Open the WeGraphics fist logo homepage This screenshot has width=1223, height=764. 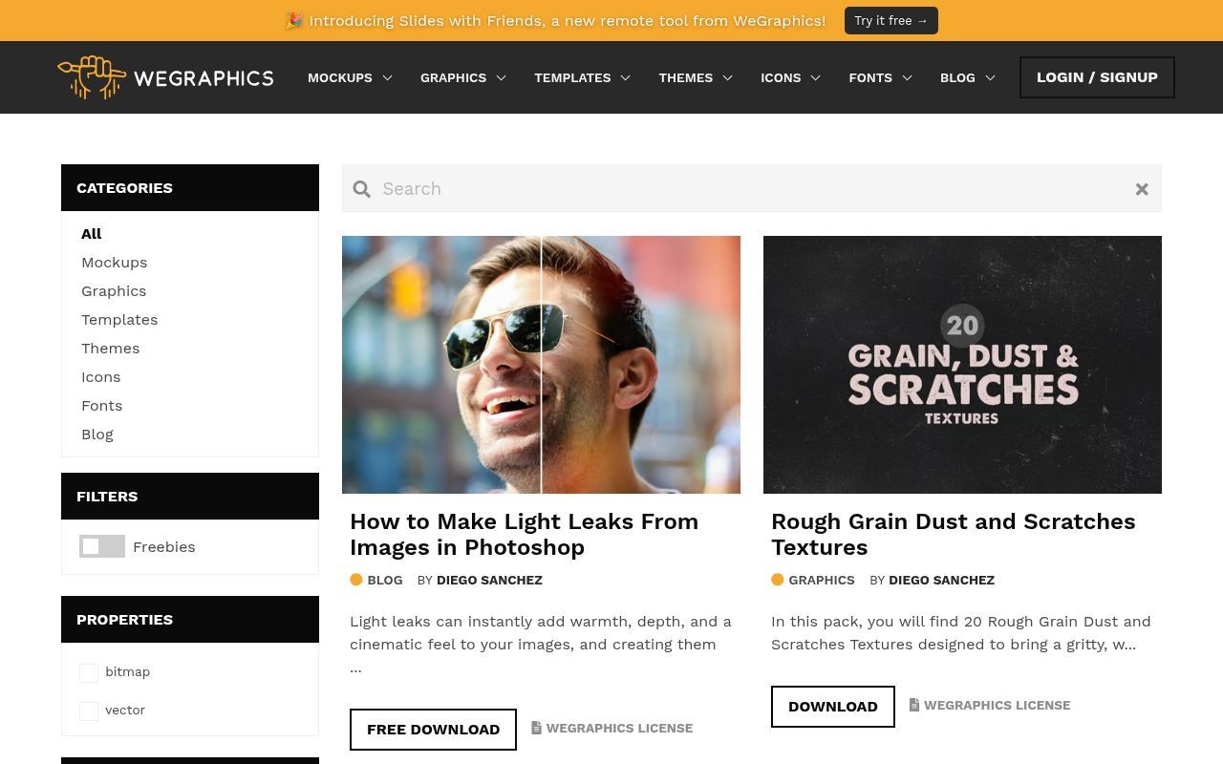point(92,77)
